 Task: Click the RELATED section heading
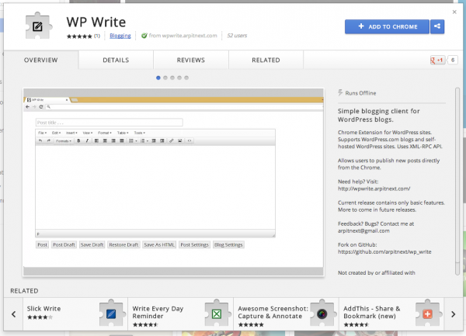[24, 291]
